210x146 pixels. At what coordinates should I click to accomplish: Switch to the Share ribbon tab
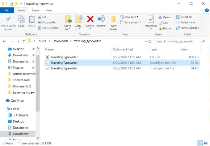[x=35, y=10]
